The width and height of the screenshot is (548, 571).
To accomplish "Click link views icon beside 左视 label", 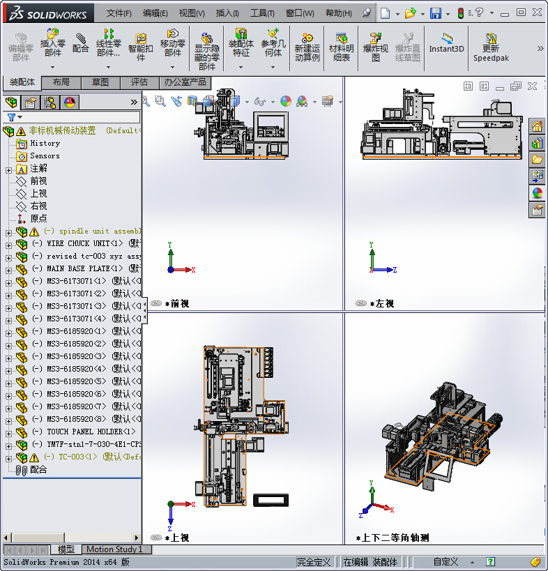I will coord(361,303).
